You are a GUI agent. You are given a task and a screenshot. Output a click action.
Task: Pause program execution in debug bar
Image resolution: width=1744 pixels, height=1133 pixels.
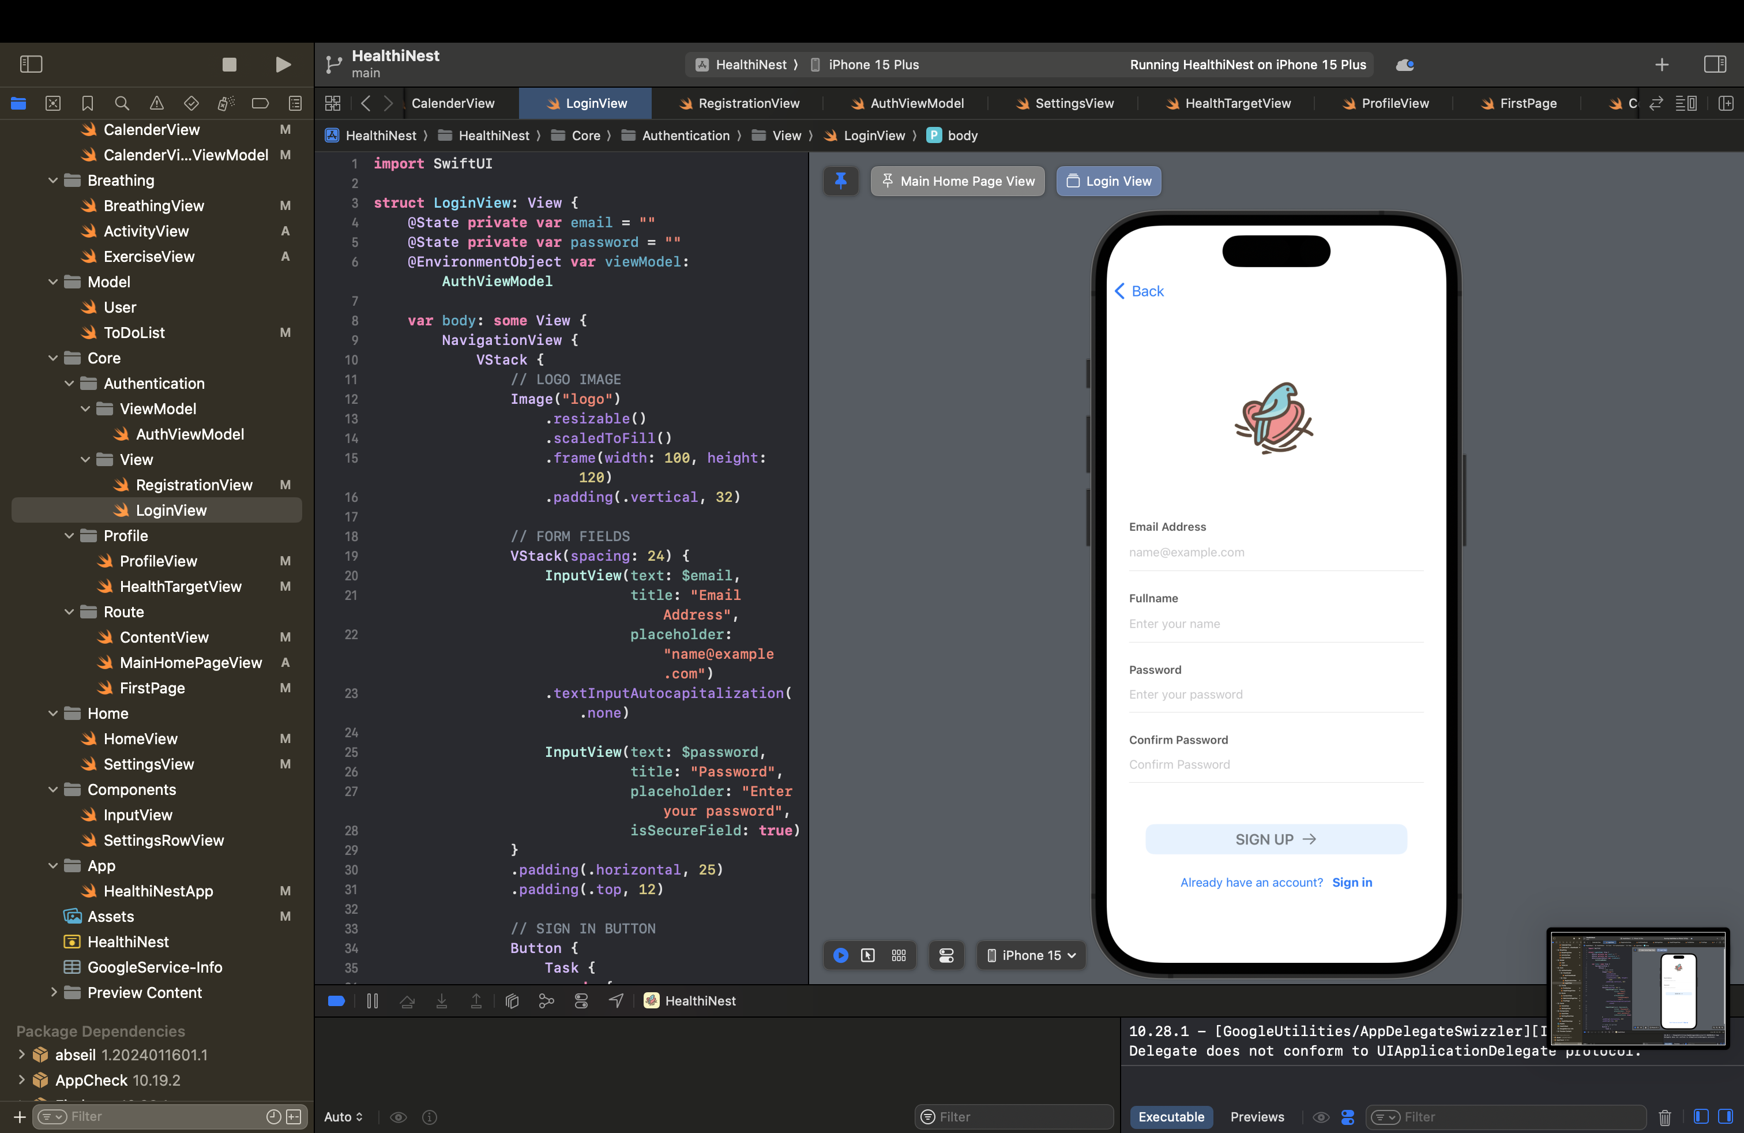372,1001
